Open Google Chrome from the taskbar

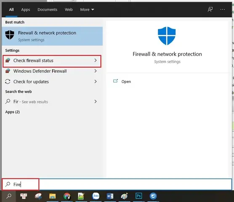(67, 196)
